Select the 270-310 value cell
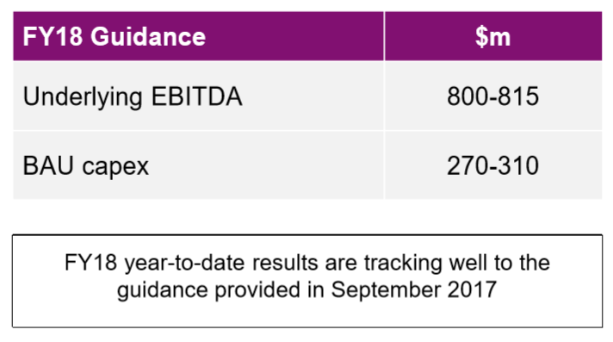 493,165
